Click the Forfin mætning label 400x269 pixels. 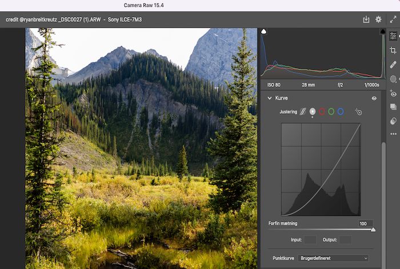click(x=283, y=223)
